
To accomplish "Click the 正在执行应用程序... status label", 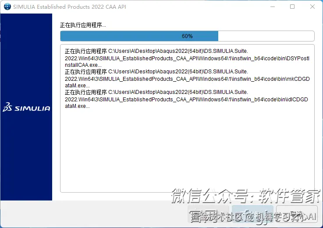I will 83,25.
